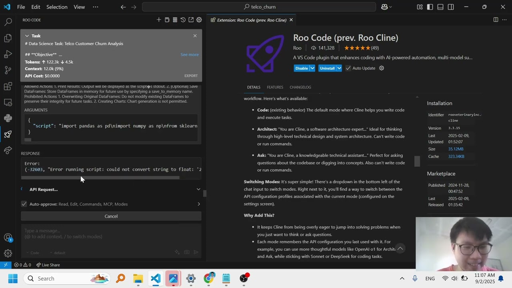
Task: Open the Manage gear in the activity bar
Action: click(8, 253)
